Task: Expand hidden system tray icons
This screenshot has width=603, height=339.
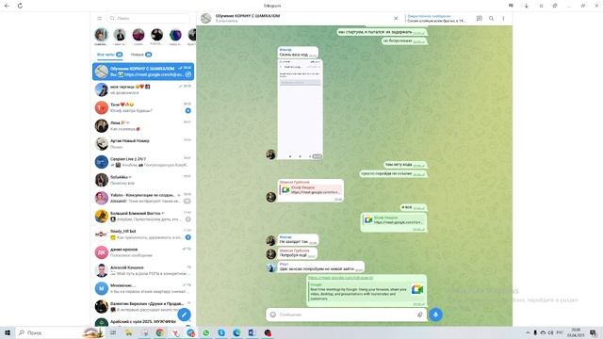Action: [x=528, y=332]
